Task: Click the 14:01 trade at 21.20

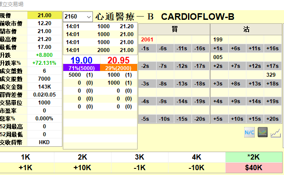Action: click(100, 26)
